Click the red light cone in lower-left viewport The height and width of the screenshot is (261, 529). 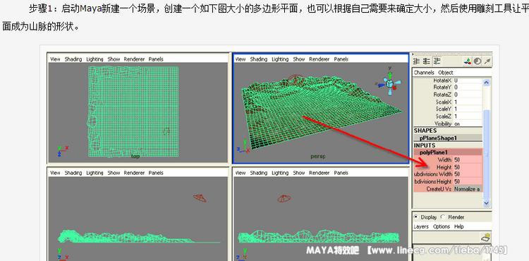[x=200, y=198]
